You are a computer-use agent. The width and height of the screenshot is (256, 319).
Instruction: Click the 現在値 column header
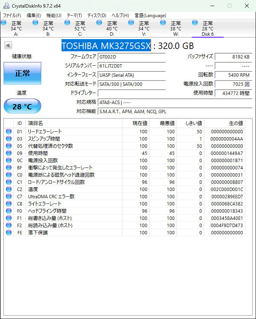tap(136, 123)
